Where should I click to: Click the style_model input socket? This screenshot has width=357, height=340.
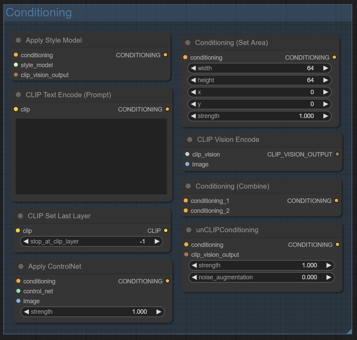[x=16, y=65]
